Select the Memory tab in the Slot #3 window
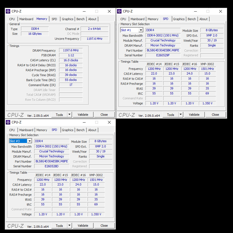233x233 pixels. point(42,130)
